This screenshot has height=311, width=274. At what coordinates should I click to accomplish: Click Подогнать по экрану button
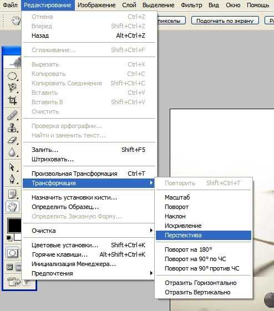click(225, 21)
